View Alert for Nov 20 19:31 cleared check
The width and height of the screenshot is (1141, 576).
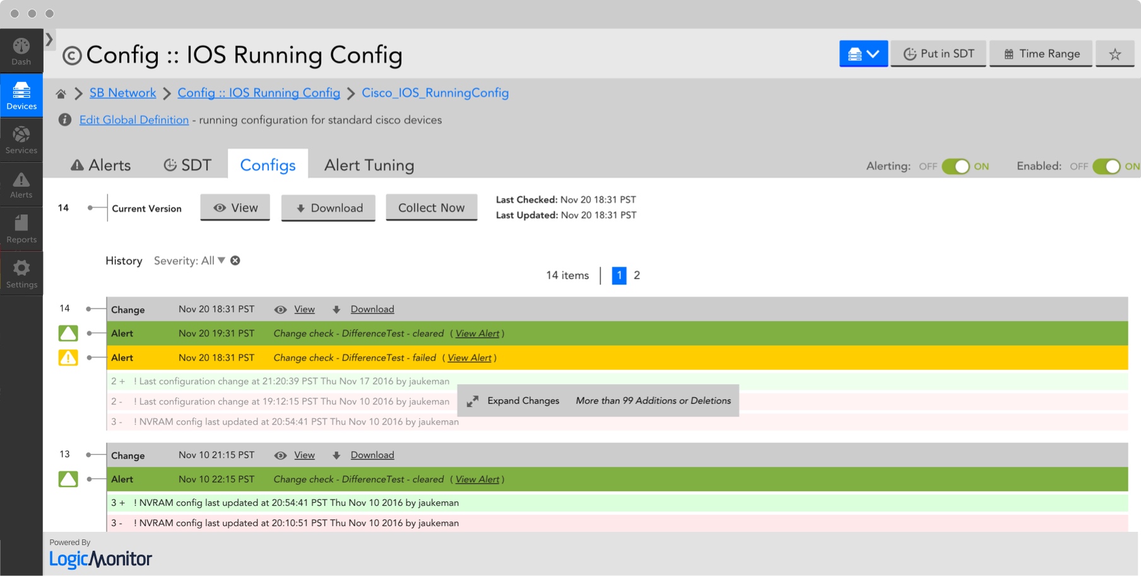[477, 333]
